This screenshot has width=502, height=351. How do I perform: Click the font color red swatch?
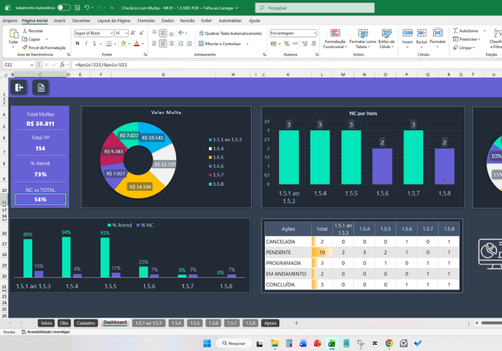[x=137, y=43]
